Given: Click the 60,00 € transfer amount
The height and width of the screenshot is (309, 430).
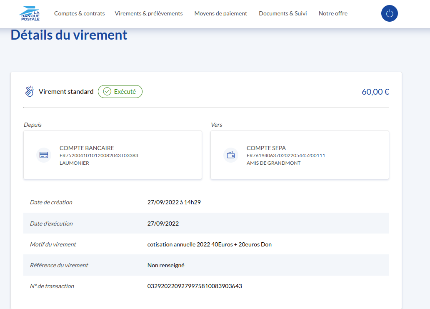Looking at the screenshot, I should (x=375, y=92).
